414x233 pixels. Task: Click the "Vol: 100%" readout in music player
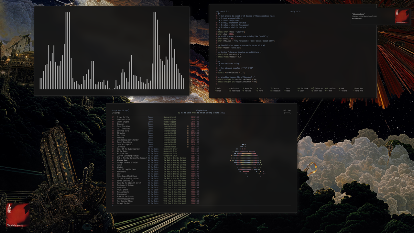(x=287, y=110)
